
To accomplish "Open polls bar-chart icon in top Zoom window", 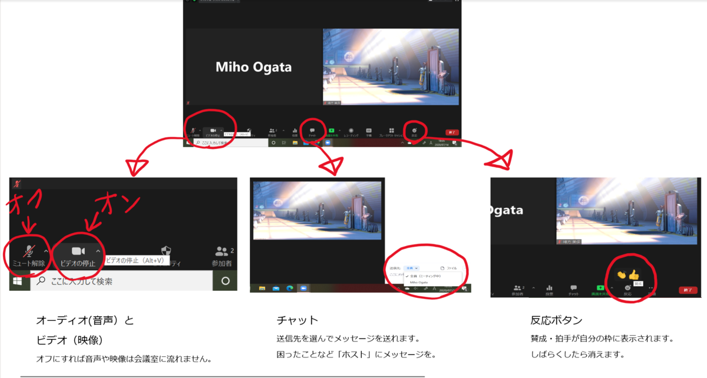I will [295, 130].
